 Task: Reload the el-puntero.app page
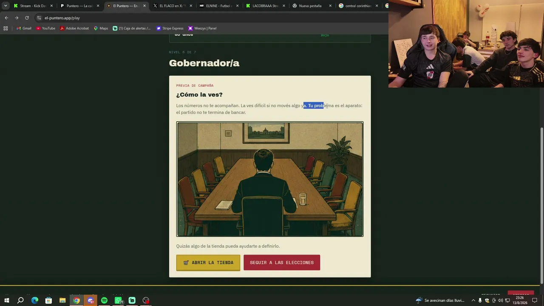coord(27,18)
